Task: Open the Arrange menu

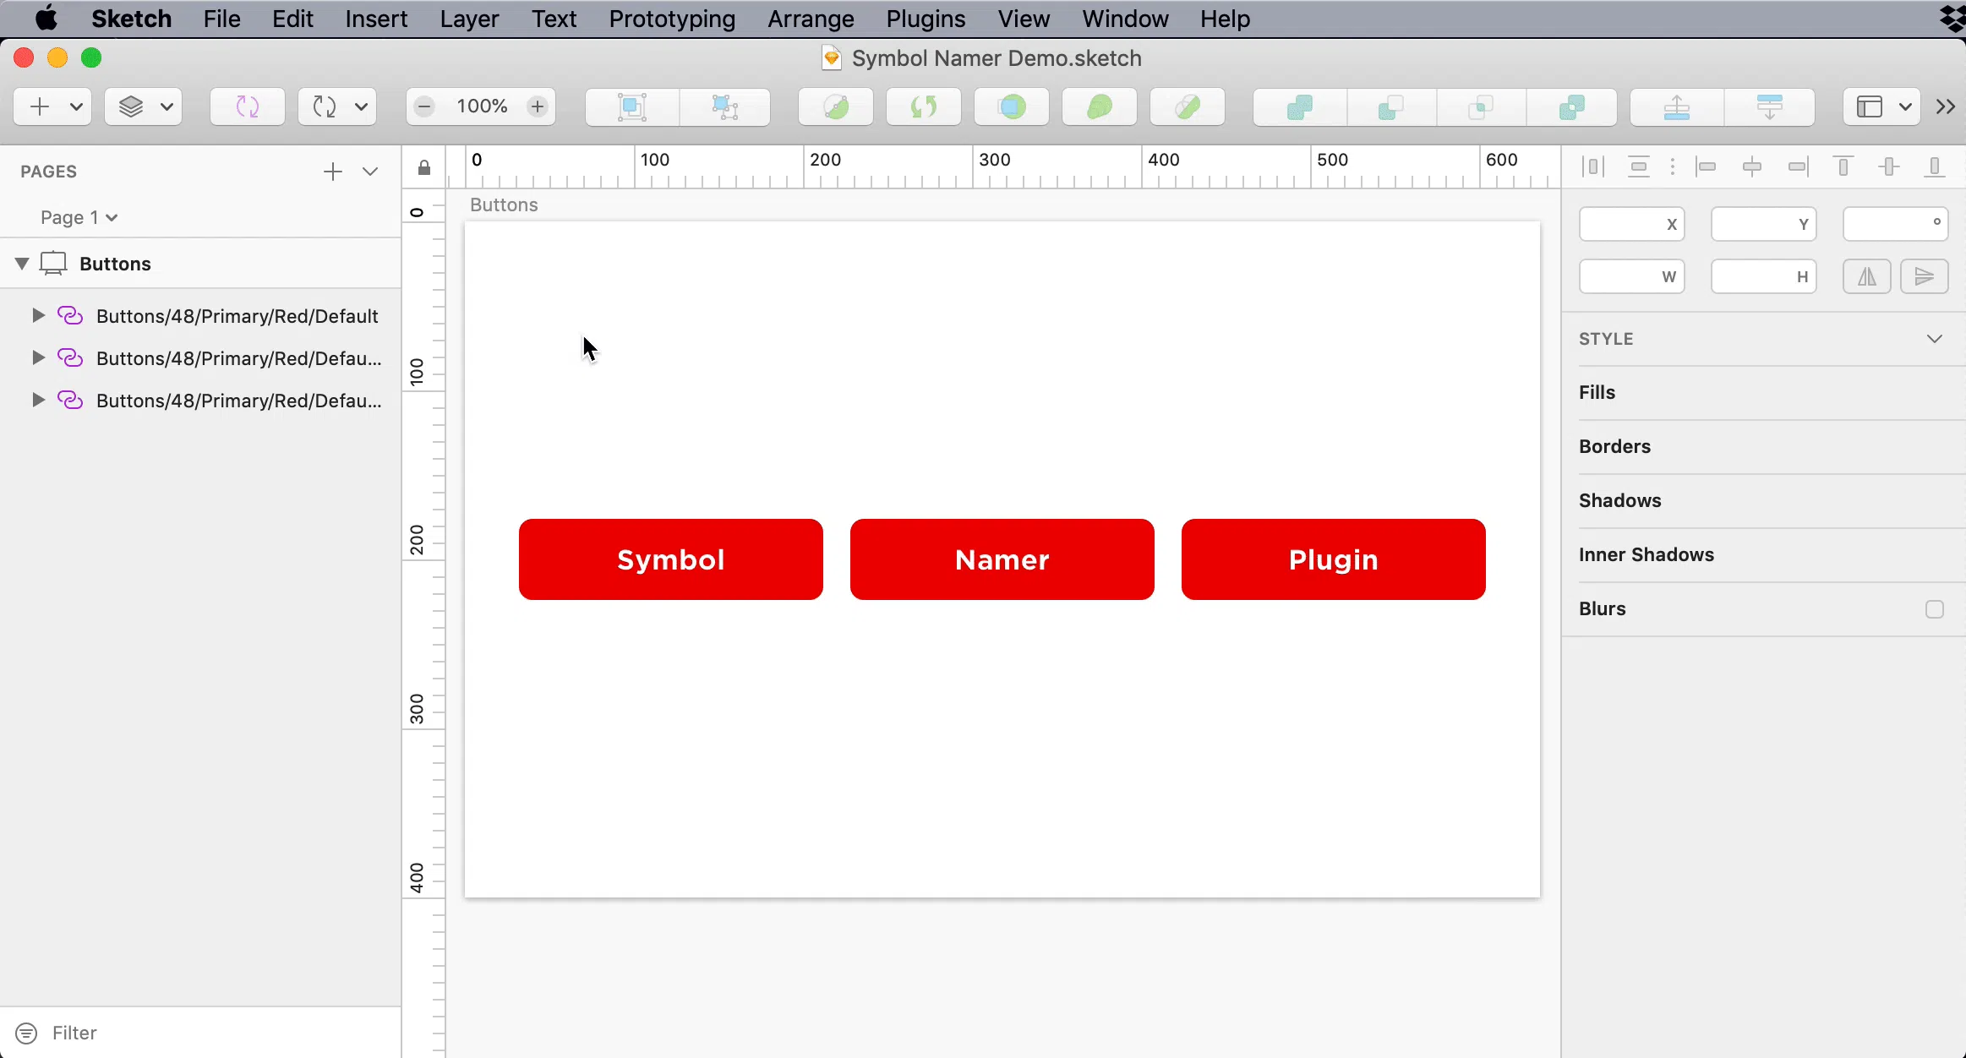Action: [x=811, y=19]
